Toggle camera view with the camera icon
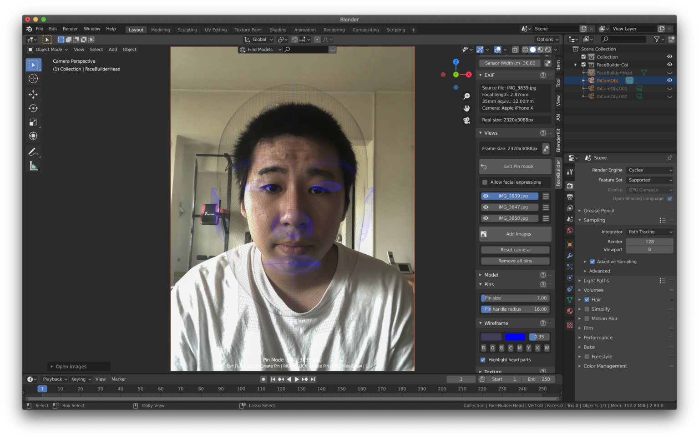699x439 pixels. [466, 121]
